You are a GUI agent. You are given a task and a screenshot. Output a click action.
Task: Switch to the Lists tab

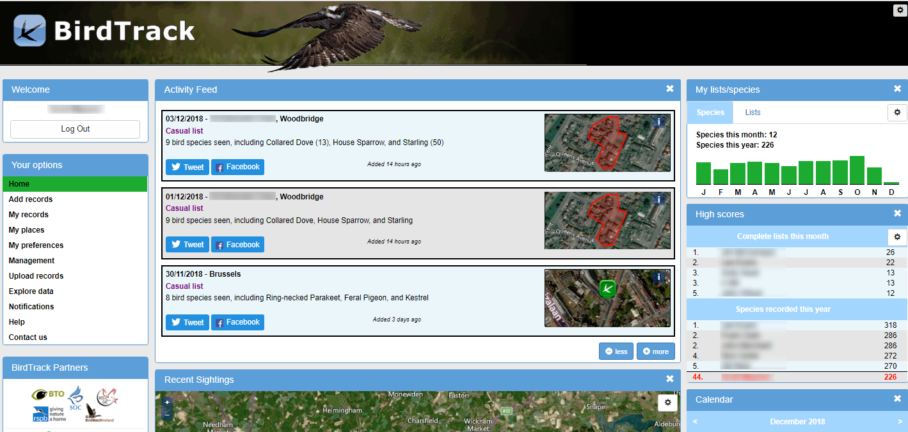click(x=753, y=112)
